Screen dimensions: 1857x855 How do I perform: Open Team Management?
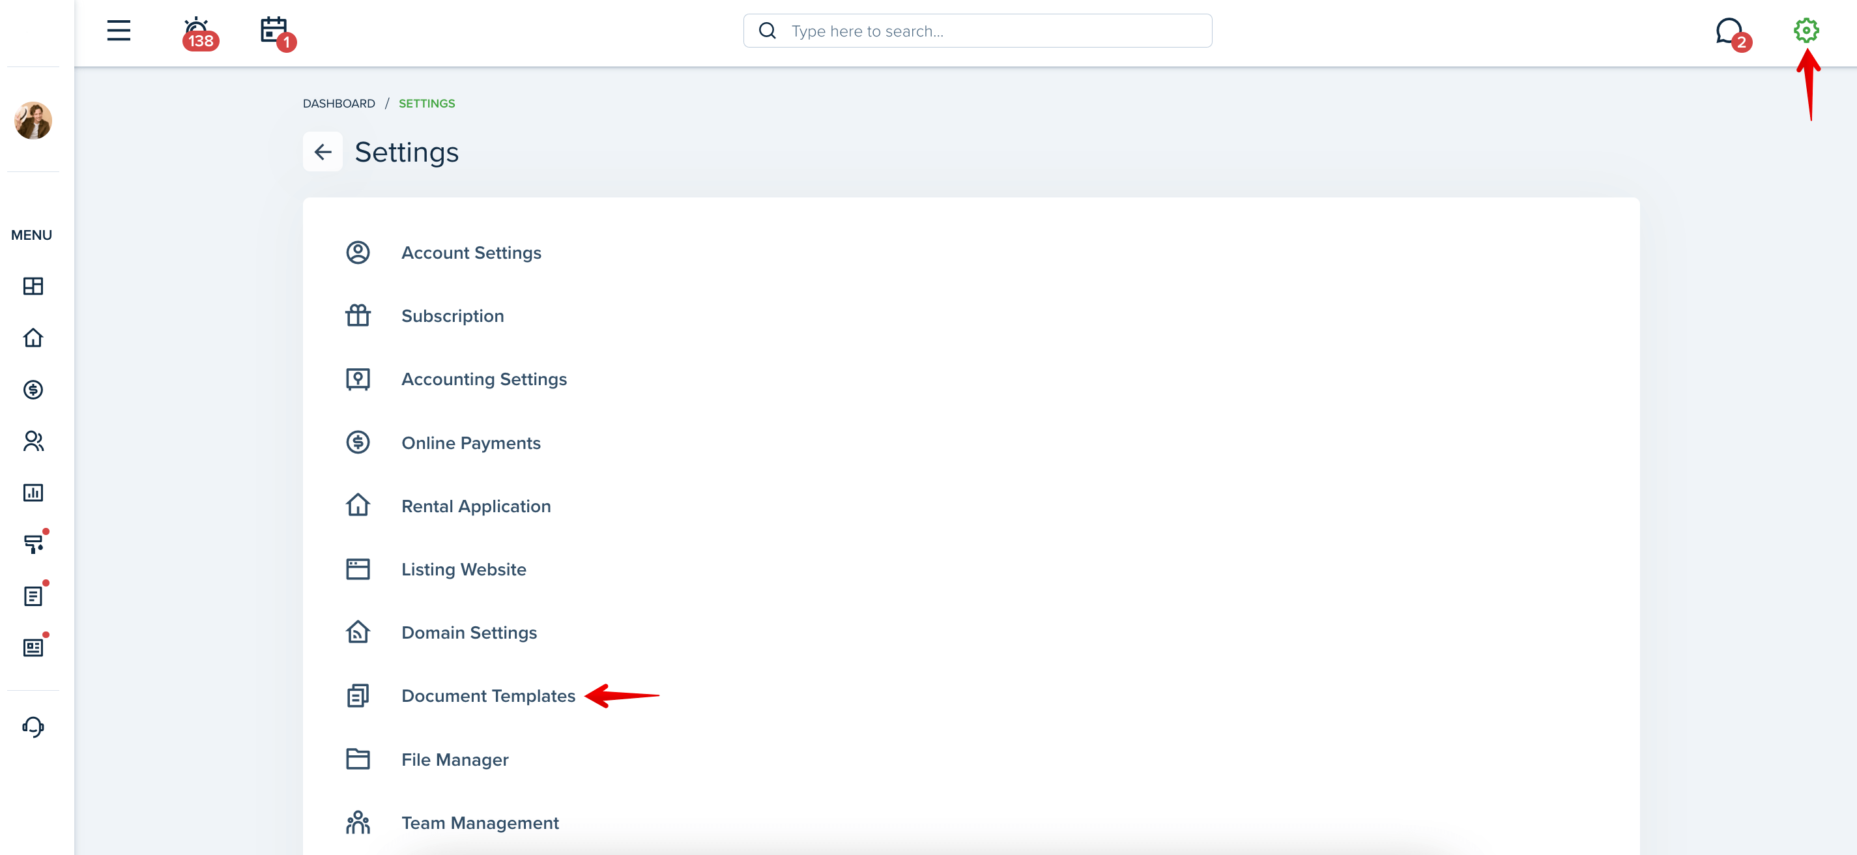pos(480,822)
